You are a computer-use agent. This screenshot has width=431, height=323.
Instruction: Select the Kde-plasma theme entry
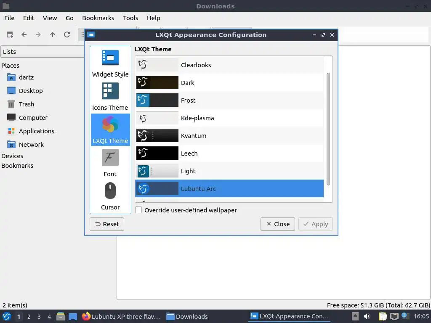[229, 118]
